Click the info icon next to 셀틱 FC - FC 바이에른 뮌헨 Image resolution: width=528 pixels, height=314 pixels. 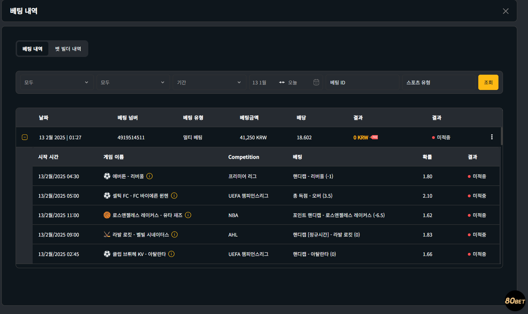174,196
